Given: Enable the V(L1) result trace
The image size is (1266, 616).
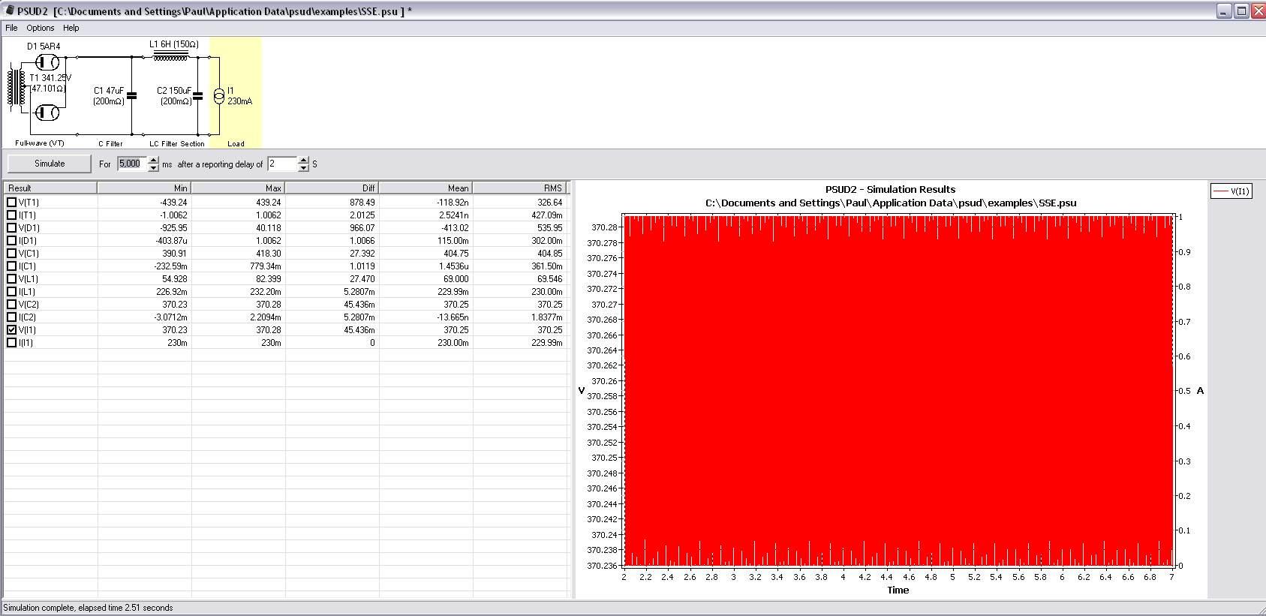Looking at the screenshot, I should 11,279.
